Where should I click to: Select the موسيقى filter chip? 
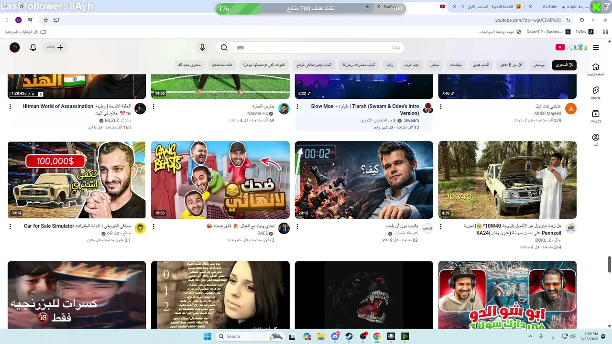[x=539, y=65]
